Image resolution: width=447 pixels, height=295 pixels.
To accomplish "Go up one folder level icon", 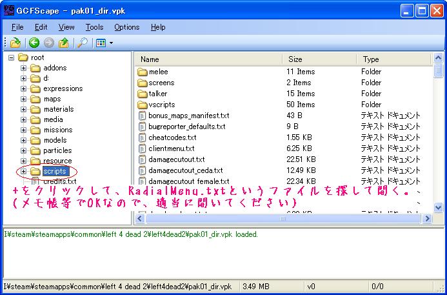I will [64, 43].
